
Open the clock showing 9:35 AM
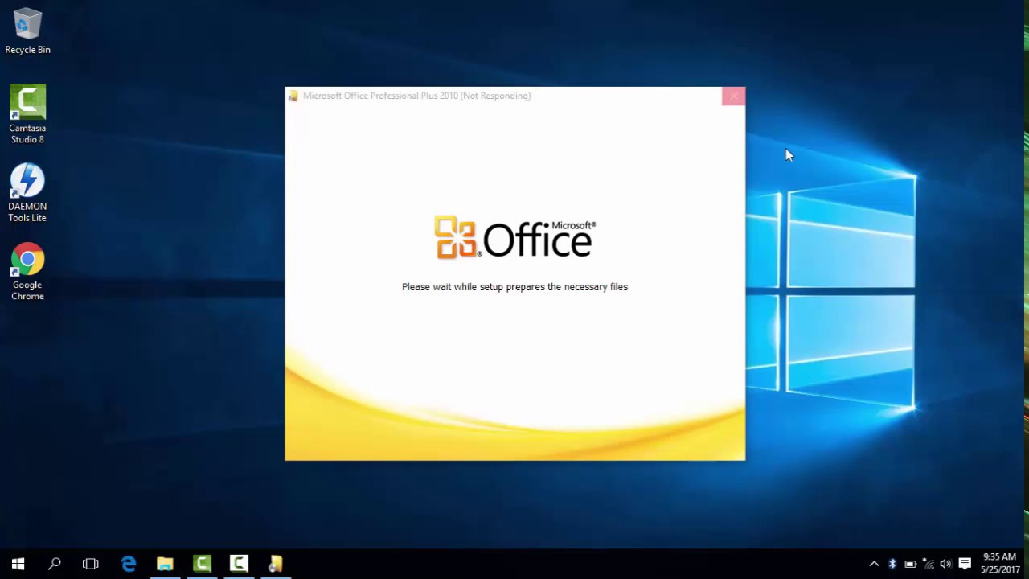[1000, 563]
